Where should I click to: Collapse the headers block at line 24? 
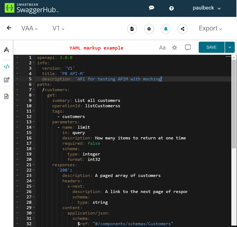33,181
